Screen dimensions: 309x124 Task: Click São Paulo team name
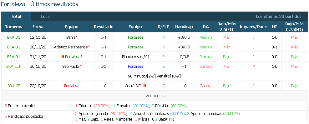pos(70,67)
